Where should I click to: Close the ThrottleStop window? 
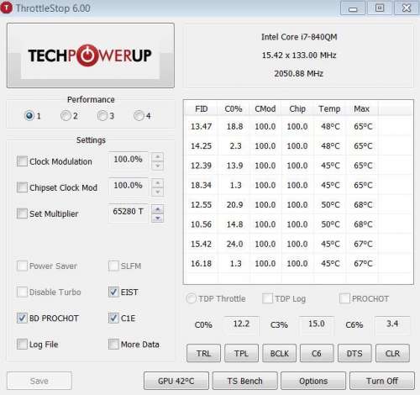click(x=407, y=8)
